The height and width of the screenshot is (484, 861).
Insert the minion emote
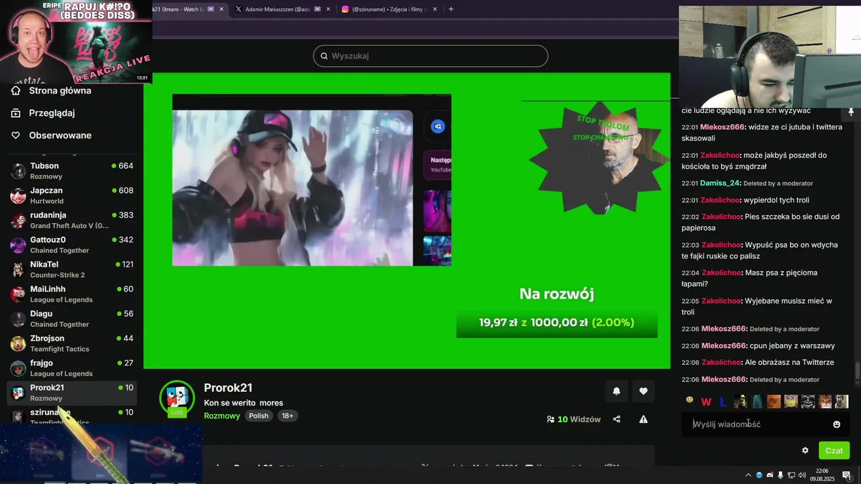791,402
